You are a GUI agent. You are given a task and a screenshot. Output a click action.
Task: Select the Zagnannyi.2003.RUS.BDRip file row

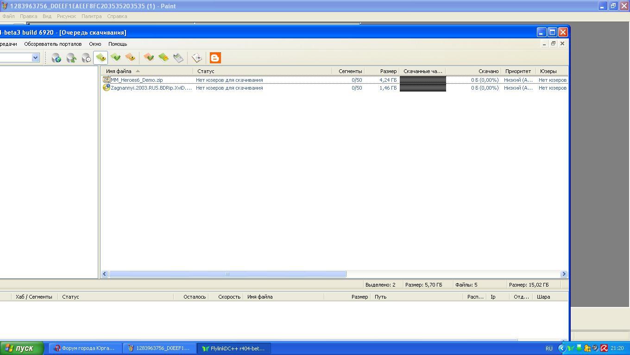pyautogui.click(x=151, y=88)
